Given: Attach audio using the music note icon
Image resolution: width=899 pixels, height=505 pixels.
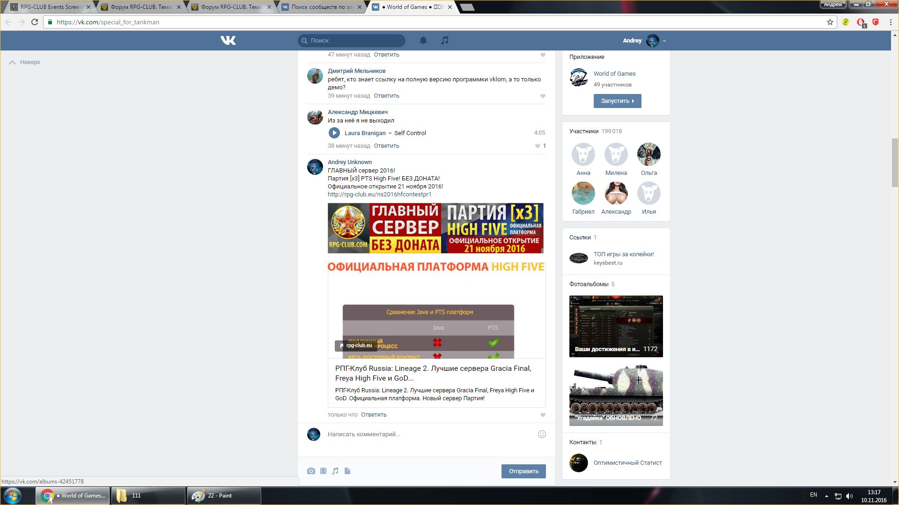Looking at the screenshot, I should 335,471.
